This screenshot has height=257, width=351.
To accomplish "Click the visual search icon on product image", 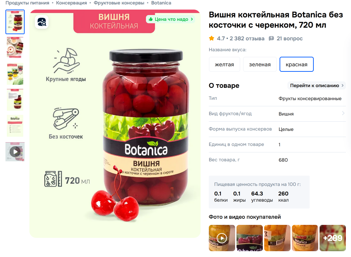I will (x=42, y=22).
